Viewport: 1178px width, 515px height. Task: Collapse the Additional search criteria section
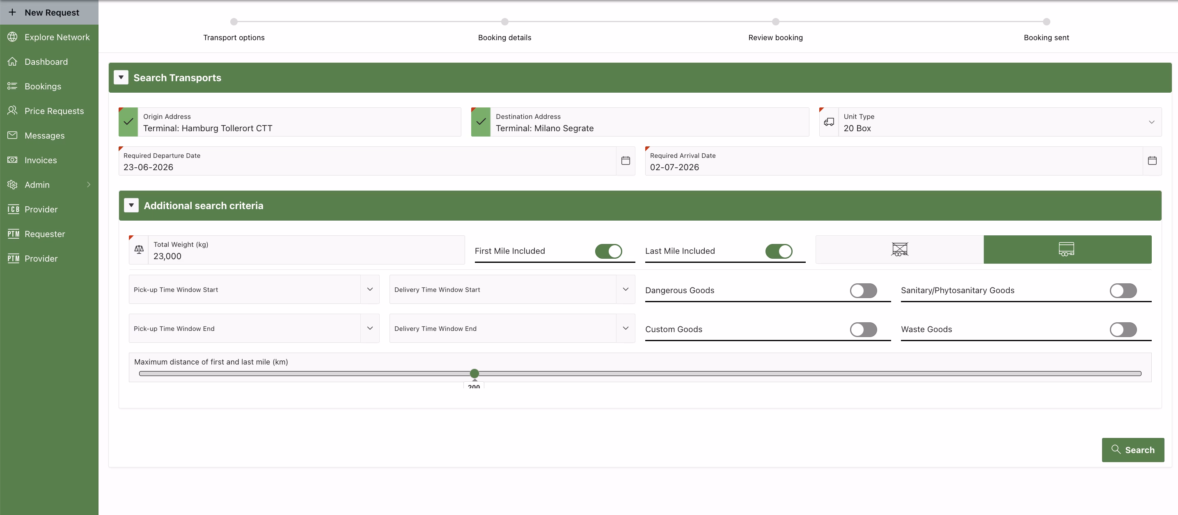click(131, 206)
